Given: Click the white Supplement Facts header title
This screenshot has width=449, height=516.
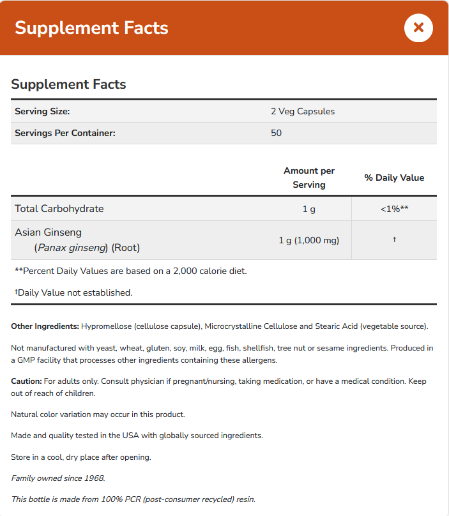Looking at the screenshot, I should [91, 28].
